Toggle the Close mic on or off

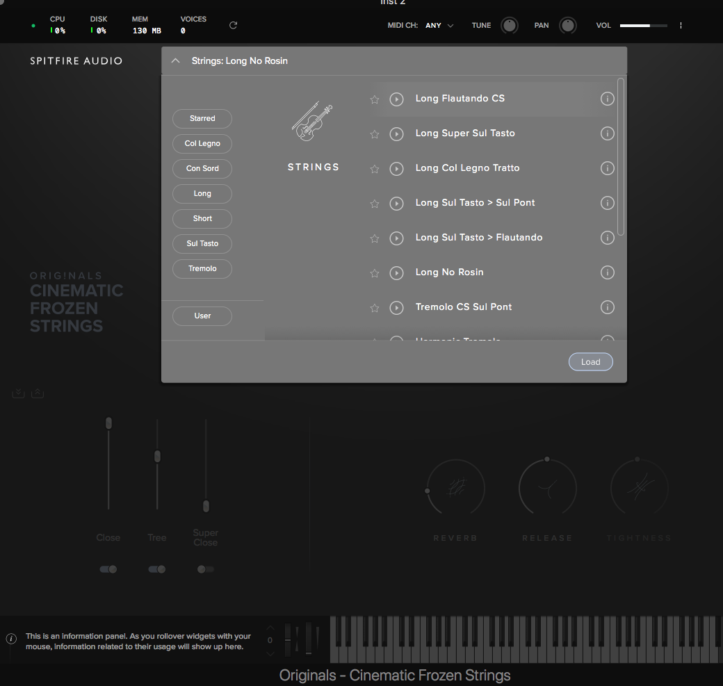108,569
